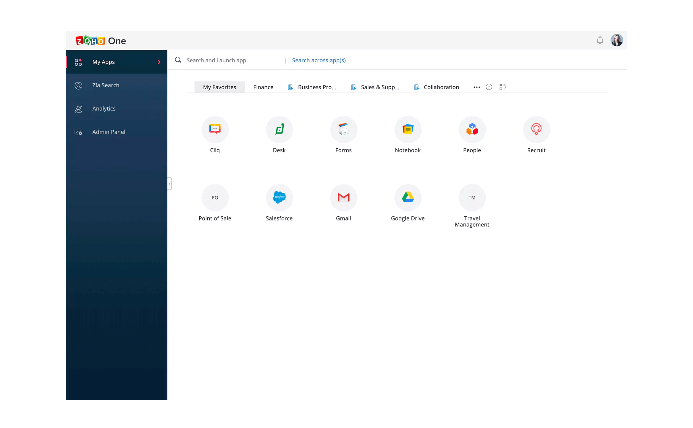Viewport: 693px width, 428px height.
Task: Click the notifications bell icon
Action: point(600,40)
